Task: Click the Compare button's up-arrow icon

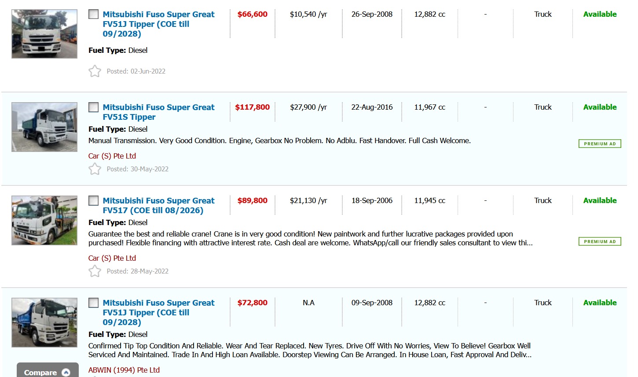Action: [x=66, y=373]
